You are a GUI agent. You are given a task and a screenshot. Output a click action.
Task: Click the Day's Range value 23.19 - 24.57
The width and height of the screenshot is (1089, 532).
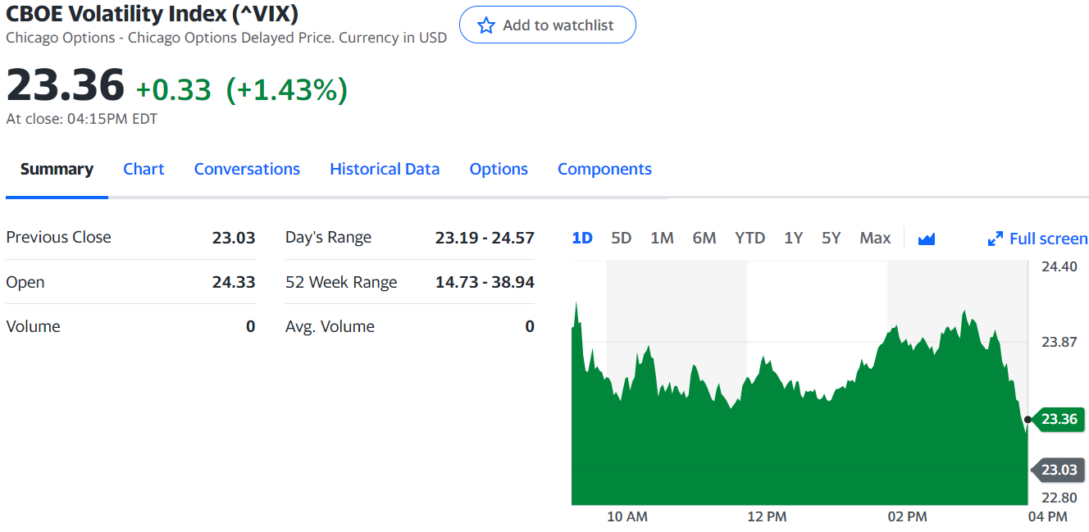pos(485,238)
